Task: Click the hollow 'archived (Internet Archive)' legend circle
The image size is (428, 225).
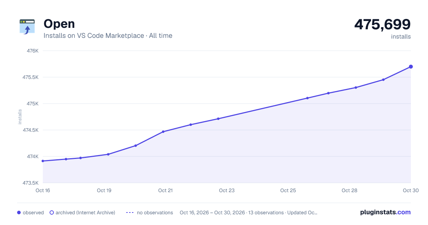Action: (x=52, y=212)
